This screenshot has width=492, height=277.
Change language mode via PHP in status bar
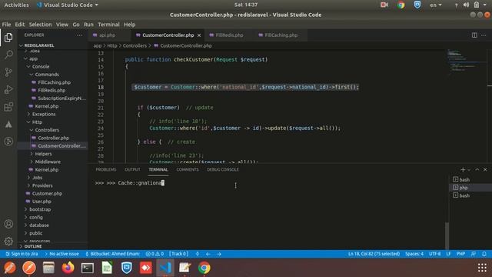coord(460,254)
